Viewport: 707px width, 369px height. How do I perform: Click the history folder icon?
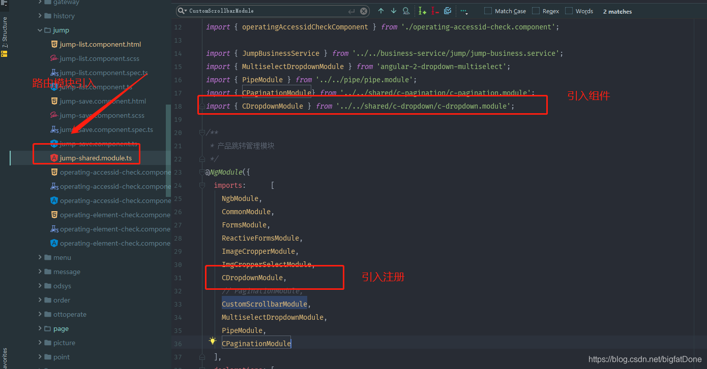pos(48,16)
